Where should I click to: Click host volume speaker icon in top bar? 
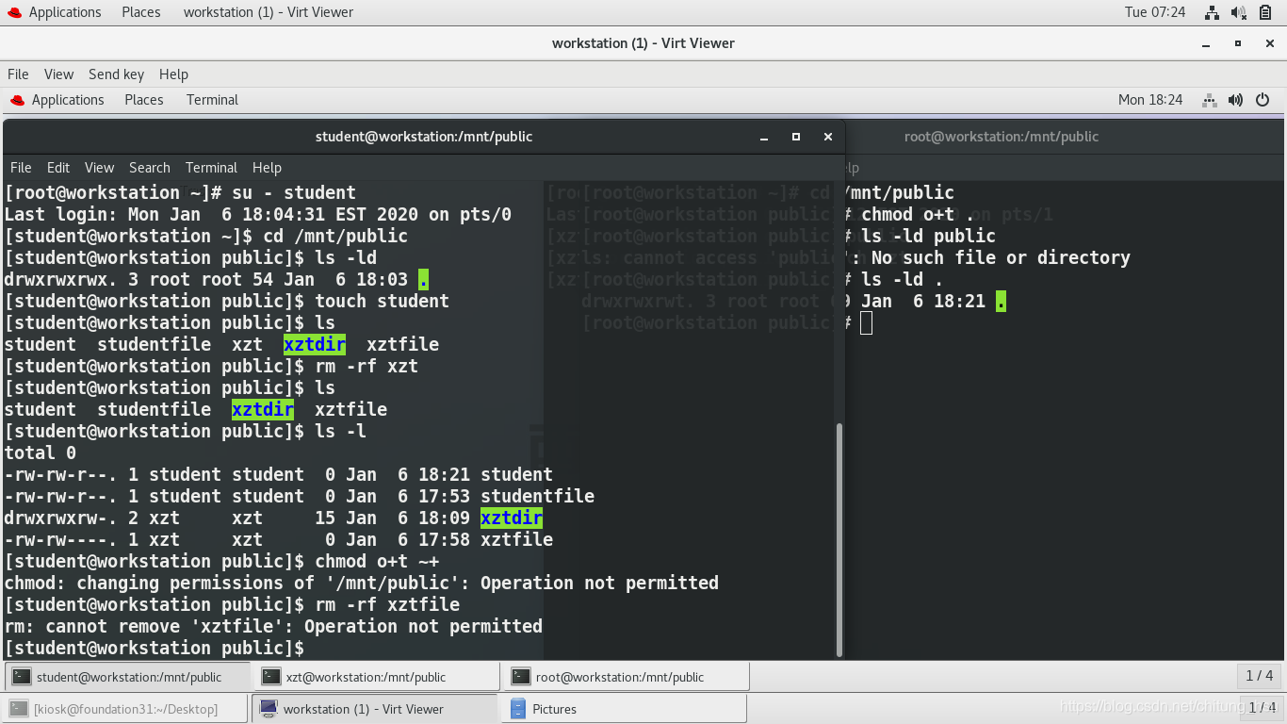1239,12
